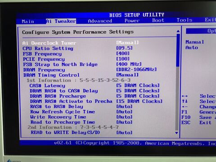Change Write Recovery Time [Auto] value
Image resolution: width=216 pixels, height=162 pixels.
[125, 117]
